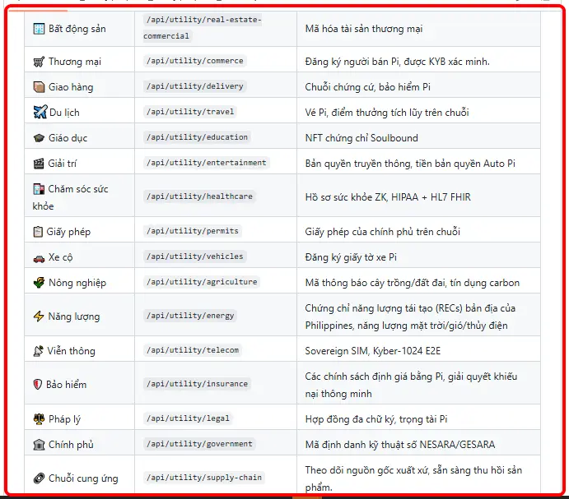The width and height of the screenshot is (569, 499).
Task: Click the airplane emoji beside Du lịch
Action: tap(40, 112)
